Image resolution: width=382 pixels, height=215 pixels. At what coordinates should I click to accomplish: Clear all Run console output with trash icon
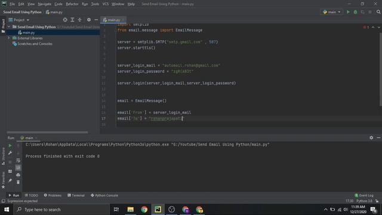tap(19, 182)
